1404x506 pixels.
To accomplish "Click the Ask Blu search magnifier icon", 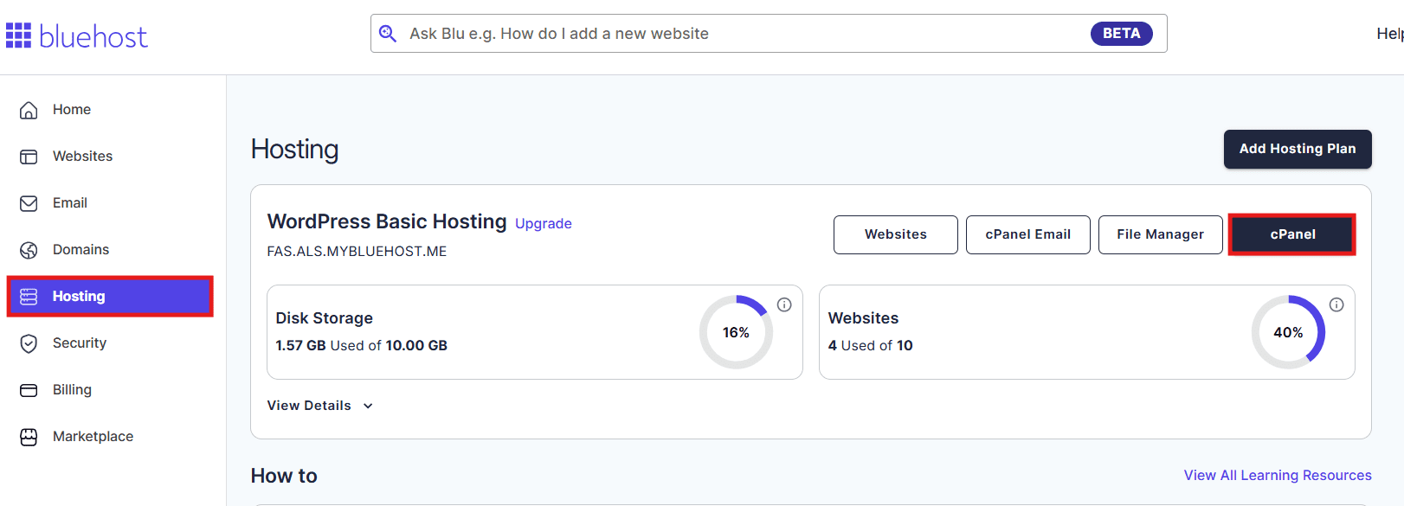I will [388, 34].
